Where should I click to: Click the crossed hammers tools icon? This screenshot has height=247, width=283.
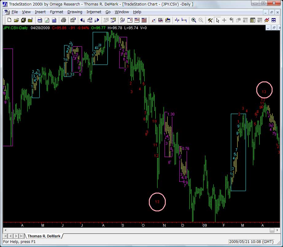pyautogui.click(x=210, y=20)
